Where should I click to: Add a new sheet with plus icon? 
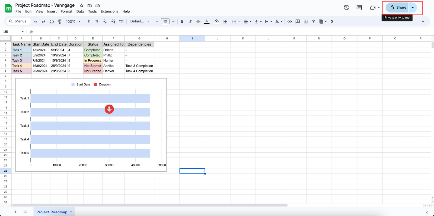(15, 212)
